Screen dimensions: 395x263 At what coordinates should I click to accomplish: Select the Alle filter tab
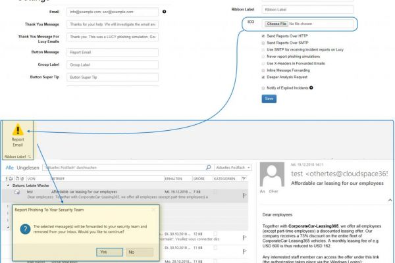tap(9, 168)
